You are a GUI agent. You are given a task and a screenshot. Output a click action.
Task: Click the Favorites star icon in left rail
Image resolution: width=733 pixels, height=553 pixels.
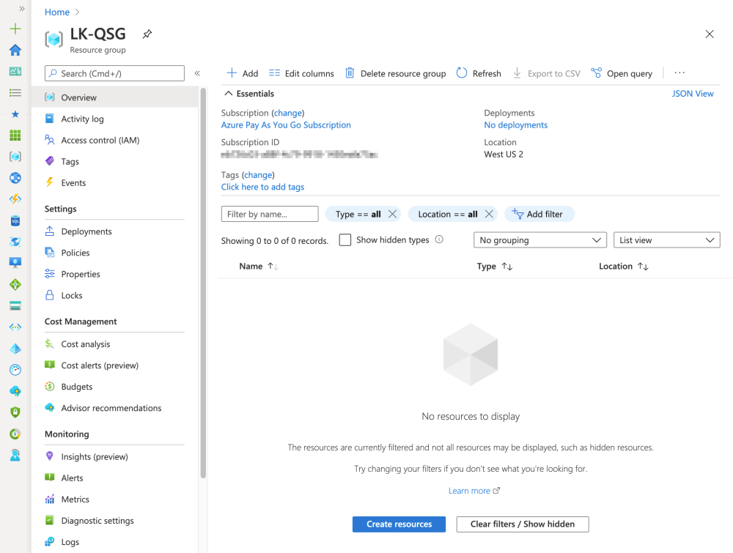tap(15, 114)
